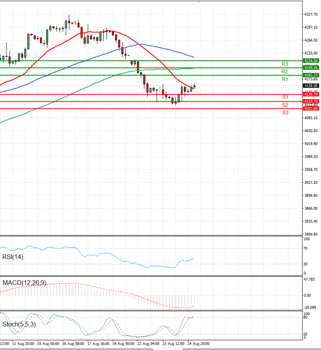This screenshot has height=350, width=321.
Task: Click the 17 Aug 16:00 time label
Action: point(98,344)
